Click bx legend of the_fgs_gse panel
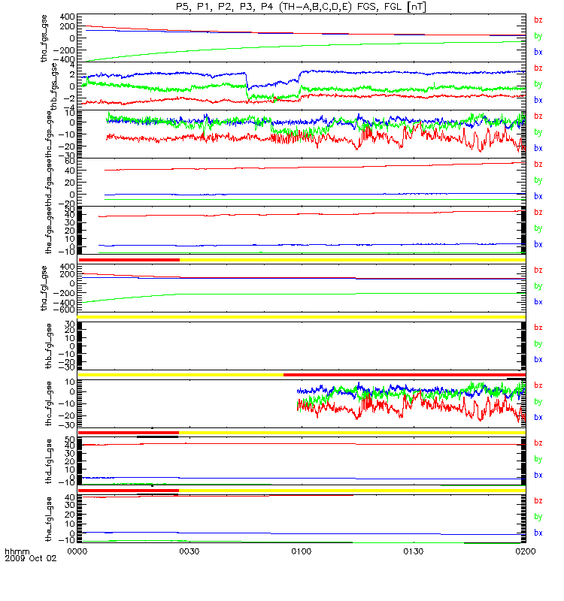This screenshot has width=564, height=601. [x=538, y=245]
